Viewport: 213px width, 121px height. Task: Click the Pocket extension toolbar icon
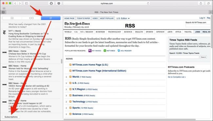[59, 3]
